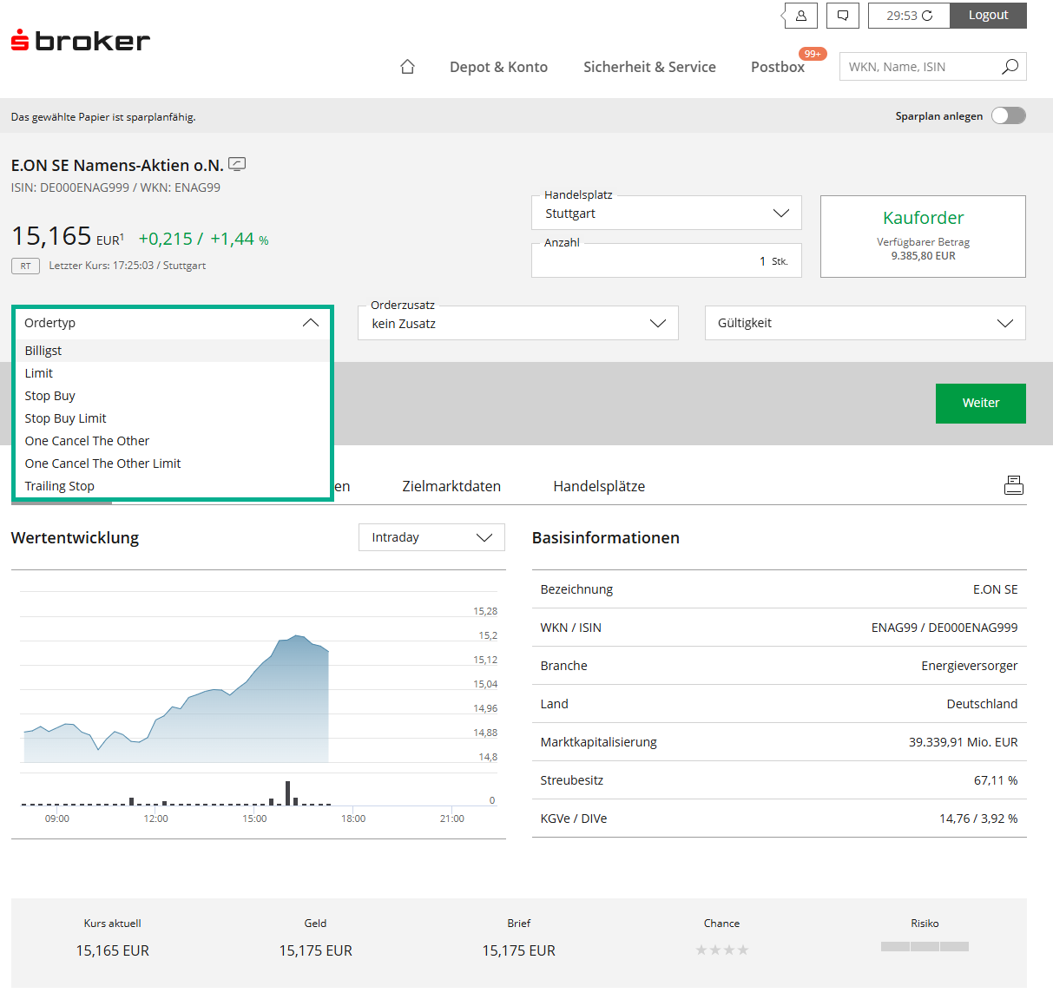Viewport: 1053px width, 1006px height.
Task: Click the search magnifier in the WKN field
Action: (1009, 66)
